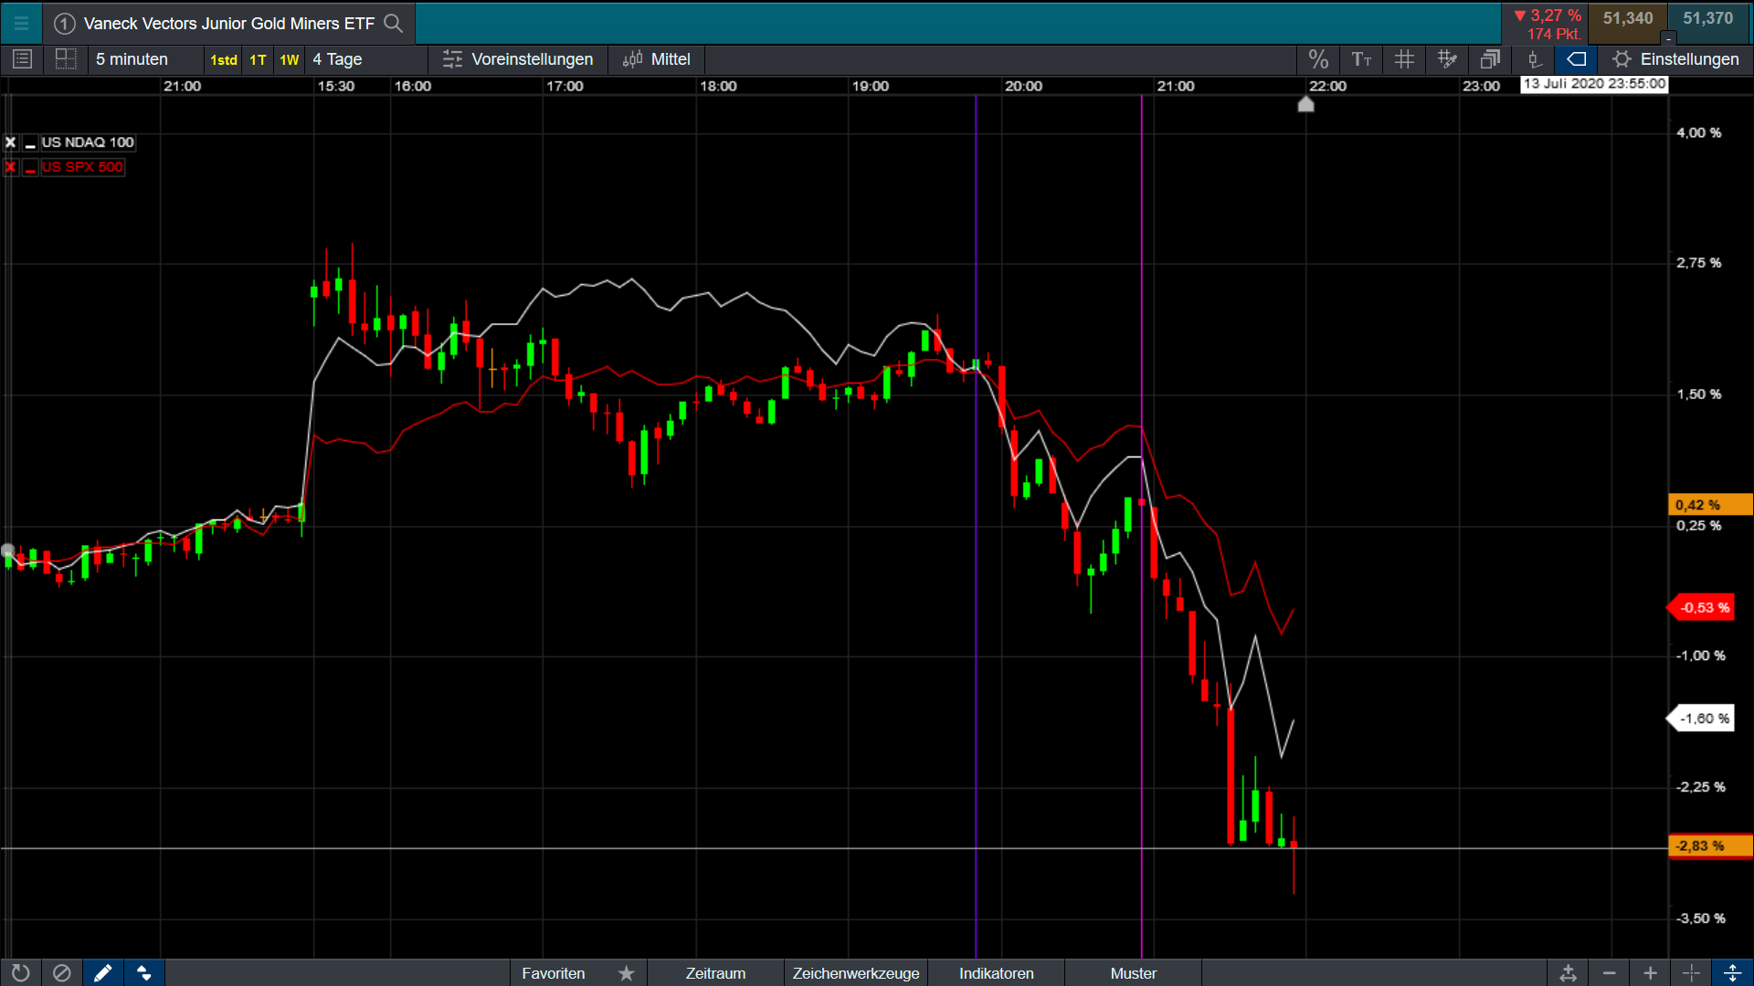Click the stacked windows icon
This screenshot has width=1754, height=986.
click(1490, 59)
